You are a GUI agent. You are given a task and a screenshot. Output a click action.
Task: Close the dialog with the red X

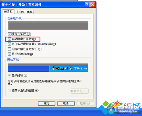tap(93, 5)
